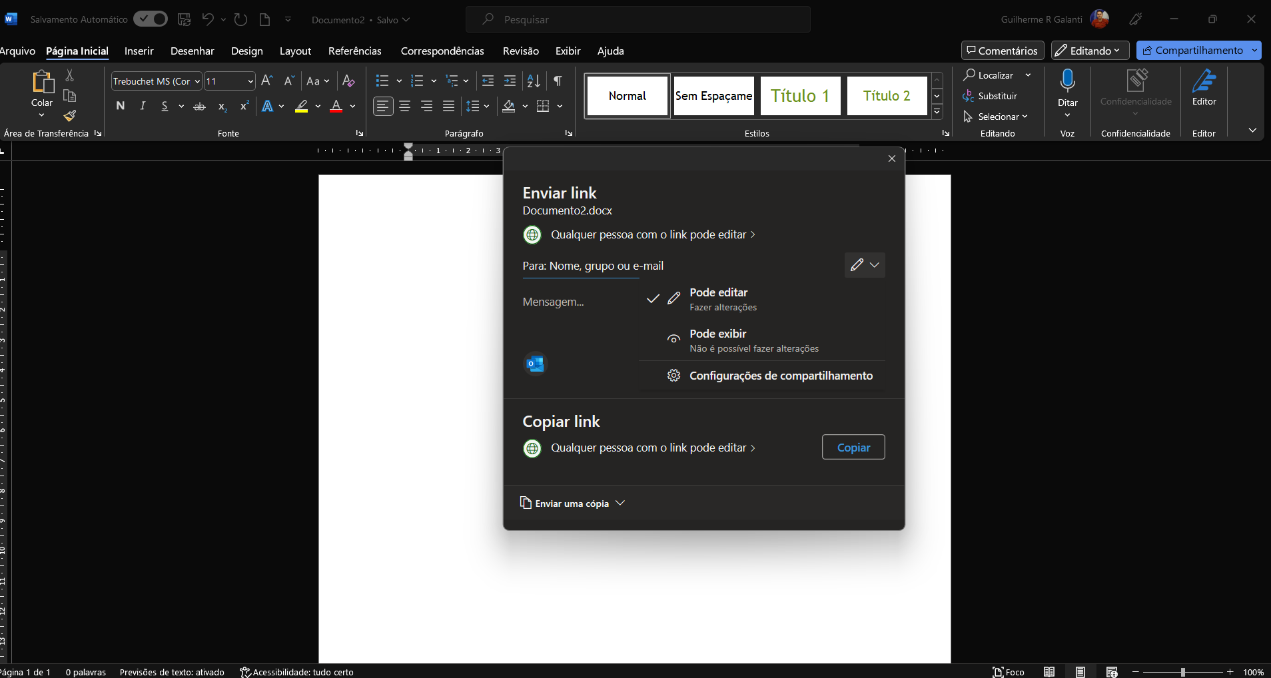Toggle Italic formatting
This screenshot has width=1271, height=678.
click(x=143, y=106)
